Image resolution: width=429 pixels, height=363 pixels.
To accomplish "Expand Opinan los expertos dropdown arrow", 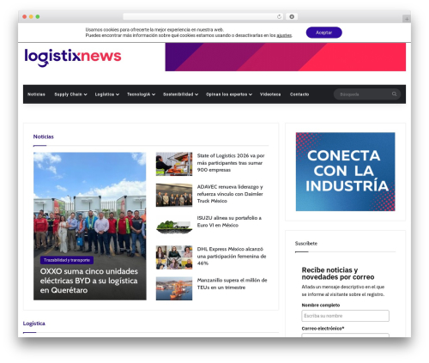I will (251, 94).
